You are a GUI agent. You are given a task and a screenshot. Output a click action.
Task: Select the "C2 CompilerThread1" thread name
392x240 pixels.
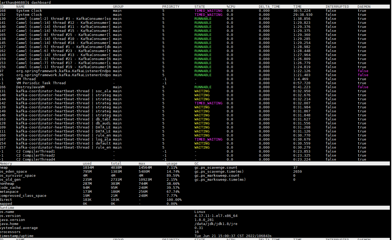click(x=35, y=152)
